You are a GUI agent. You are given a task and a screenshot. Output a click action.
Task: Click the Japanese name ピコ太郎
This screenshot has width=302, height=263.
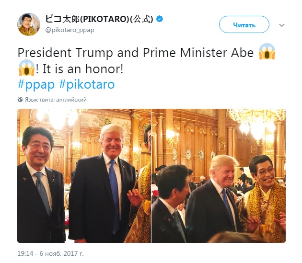click(x=62, y=19)
